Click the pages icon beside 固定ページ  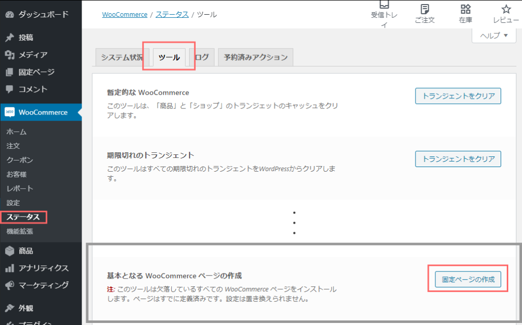pyautogui.click(x=10, y=72)
